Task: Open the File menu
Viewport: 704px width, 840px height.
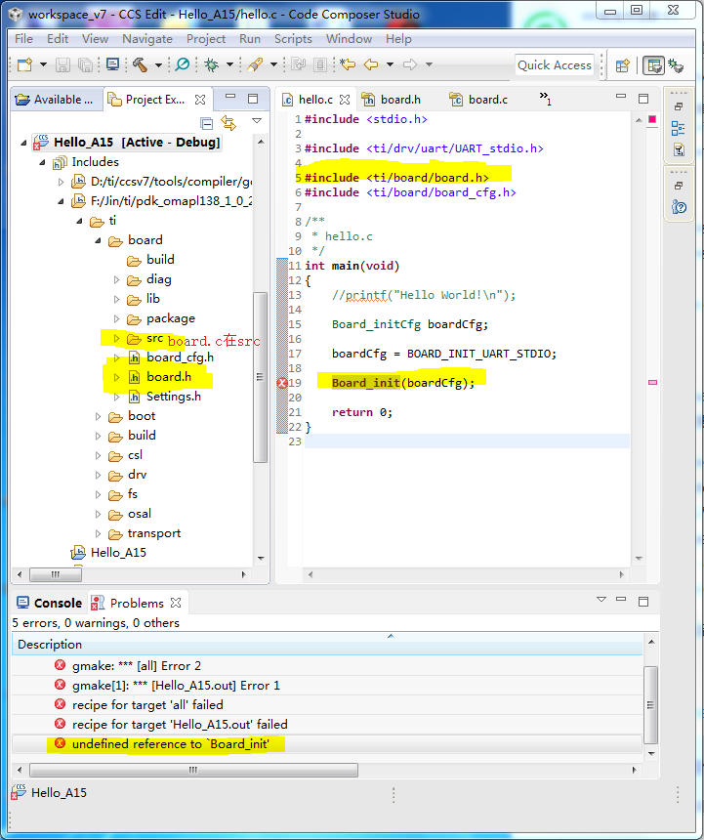Action: point(23,39)
